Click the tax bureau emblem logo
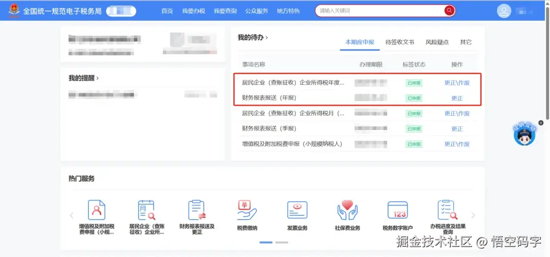This screenshot has height=257, width=550. pyautogui.click(x=14, y=11)
